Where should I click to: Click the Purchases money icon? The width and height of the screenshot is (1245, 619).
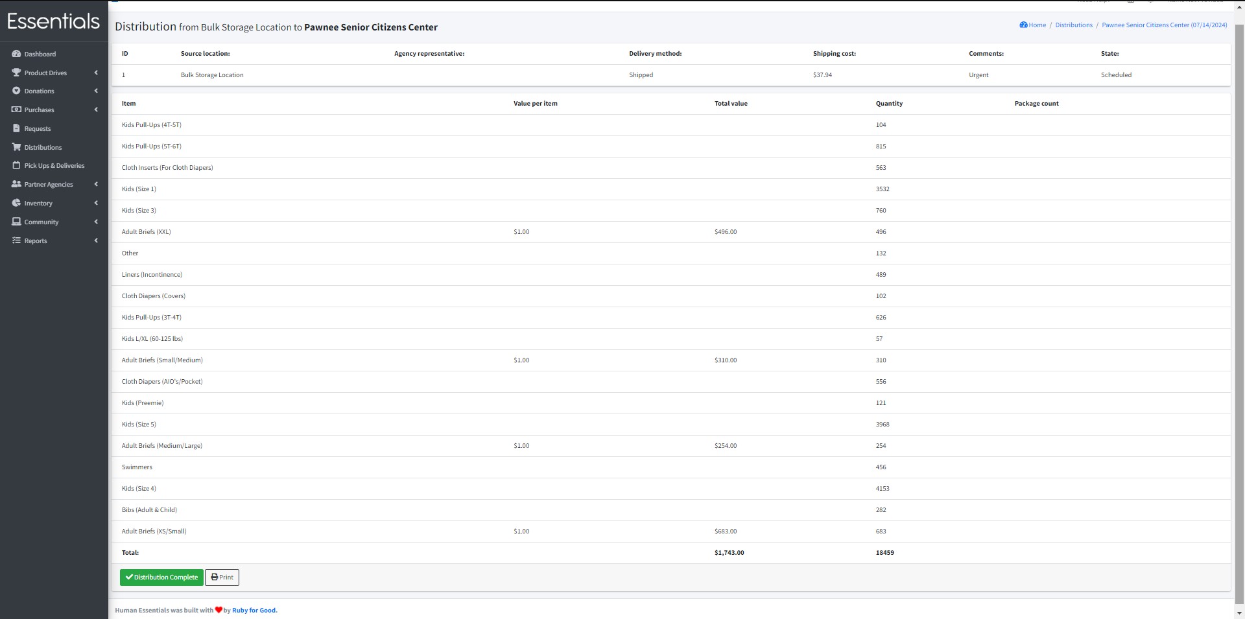click(x=16, y=110)
